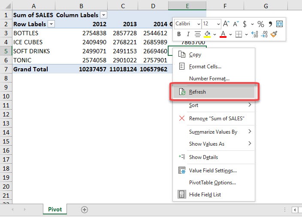
Task: Click previous sheet navigation arrow
Action: (x=12, y=209)
